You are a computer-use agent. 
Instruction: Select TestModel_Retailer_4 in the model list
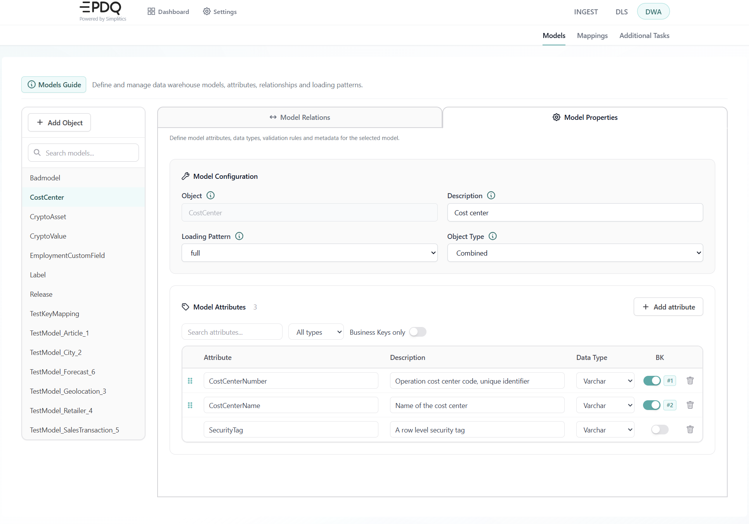coord(83,410)
